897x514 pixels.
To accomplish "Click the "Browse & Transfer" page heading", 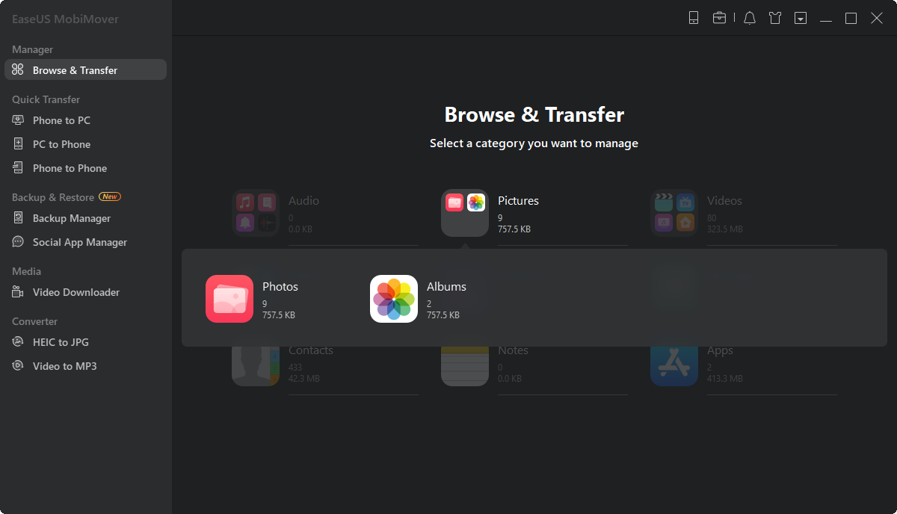I will click(x=534, y=115).
